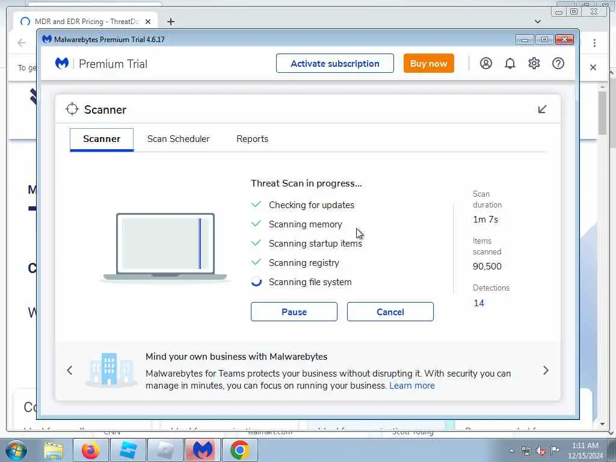
Task: Click the Chrome page vertical scrollbar
Action: (x=603, y=113)
